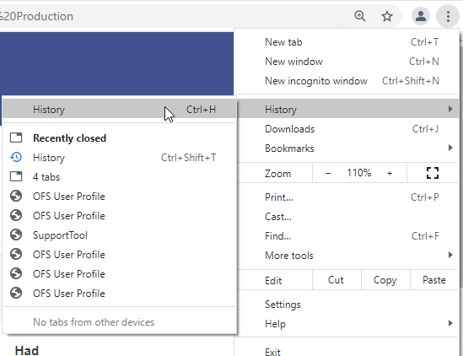Click the clock icon beside recently closed History
This screenshot has width=463, height=356.
point(16,157)
